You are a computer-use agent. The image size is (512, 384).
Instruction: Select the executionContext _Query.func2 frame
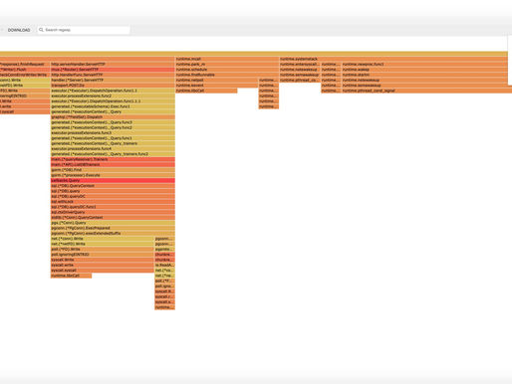(113, 127)
